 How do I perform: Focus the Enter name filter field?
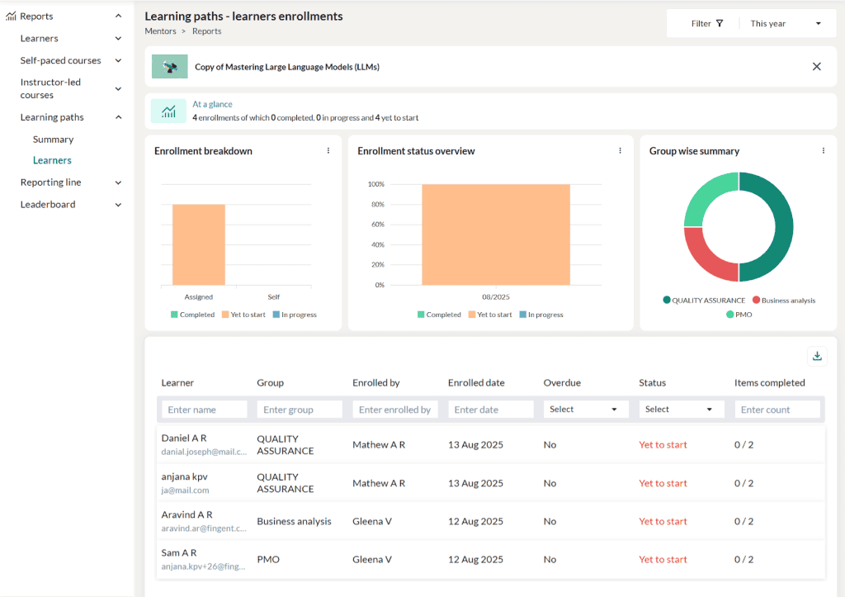click(x=205, y=410)
